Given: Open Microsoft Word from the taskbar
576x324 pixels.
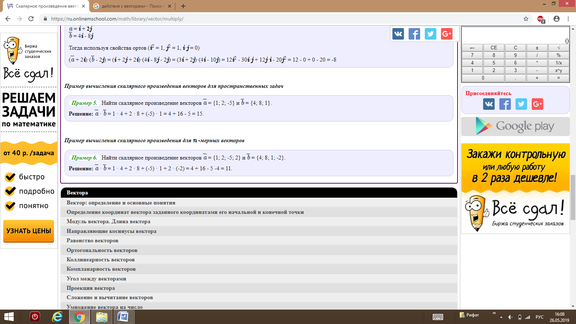Looking at the screenshot, I should pos(123,317).
